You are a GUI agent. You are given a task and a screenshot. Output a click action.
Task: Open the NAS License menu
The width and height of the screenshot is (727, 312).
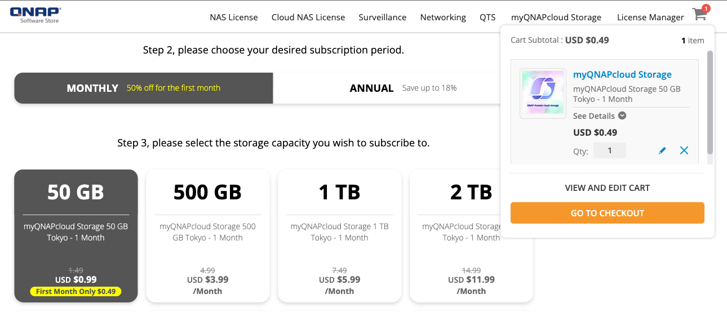click(x=234, y=17)
